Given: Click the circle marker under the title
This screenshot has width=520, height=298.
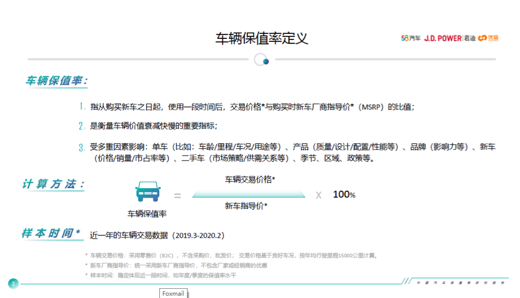Looking at the screenshot, I should tap(262, 60).
